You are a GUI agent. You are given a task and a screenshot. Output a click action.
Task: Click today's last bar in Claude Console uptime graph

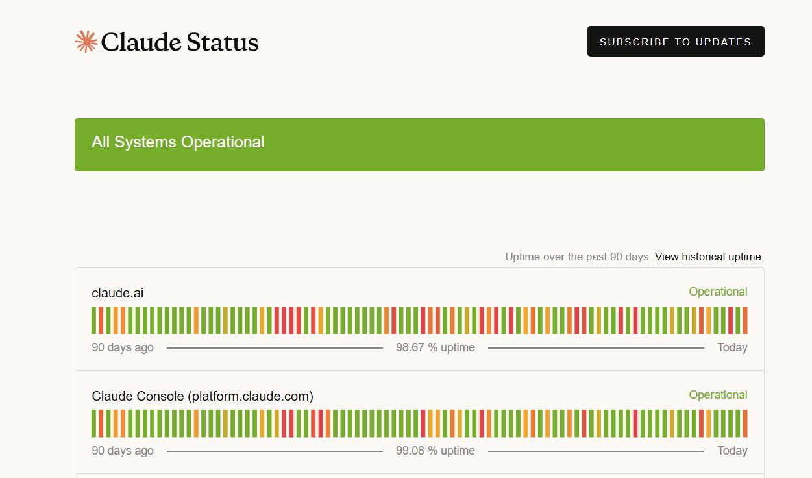pos(745,423)
